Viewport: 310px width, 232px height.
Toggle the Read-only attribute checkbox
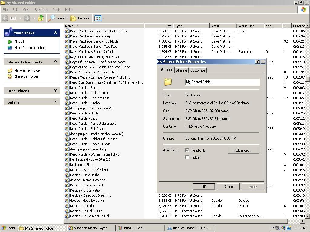pyautogui.click(x=187, y=150)
